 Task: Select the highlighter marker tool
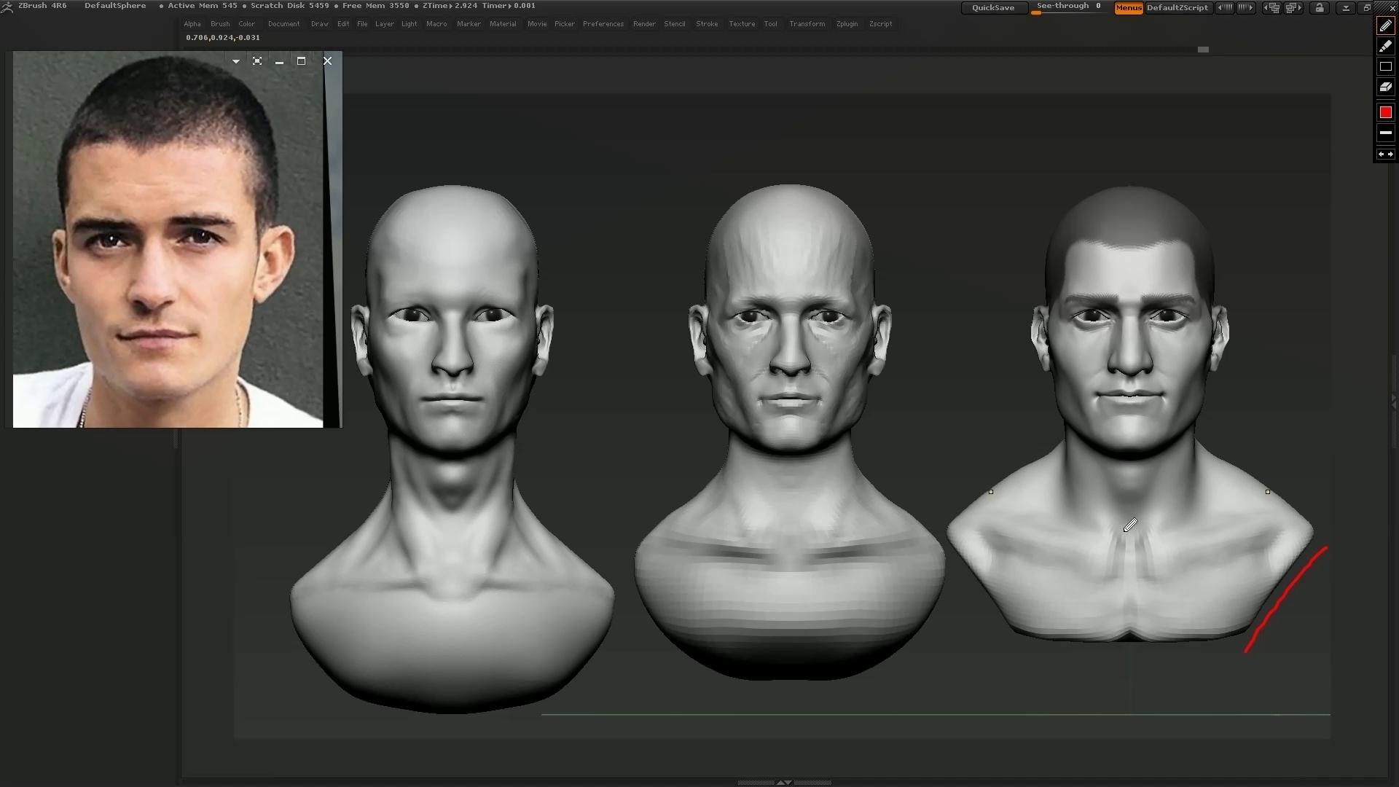pos(1385,46)
